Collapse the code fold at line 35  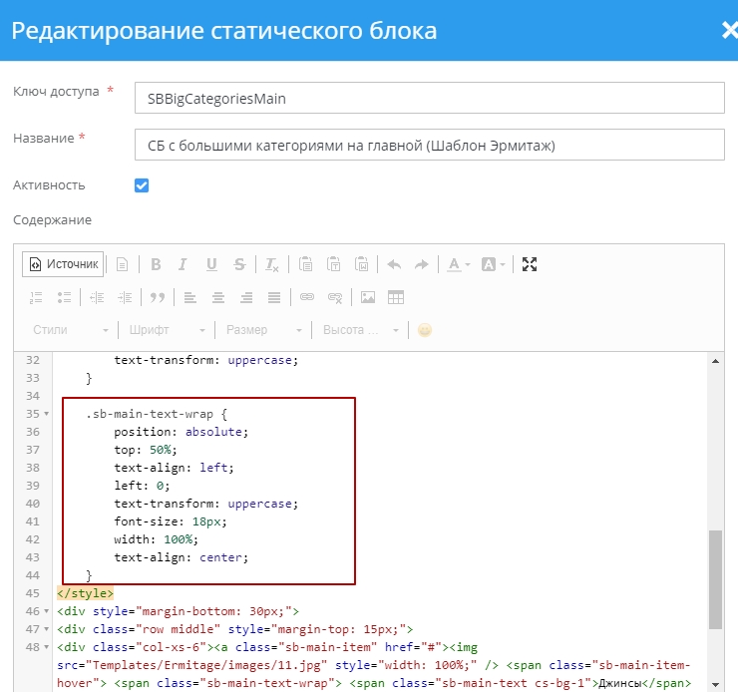click(x=48, y=414)
